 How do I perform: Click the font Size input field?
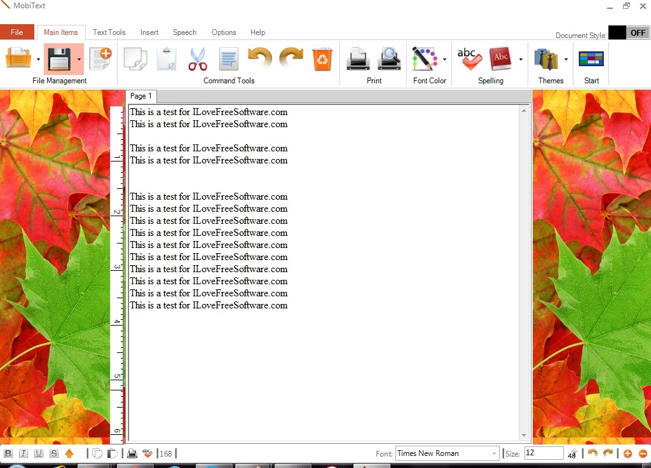pos(544,453)
